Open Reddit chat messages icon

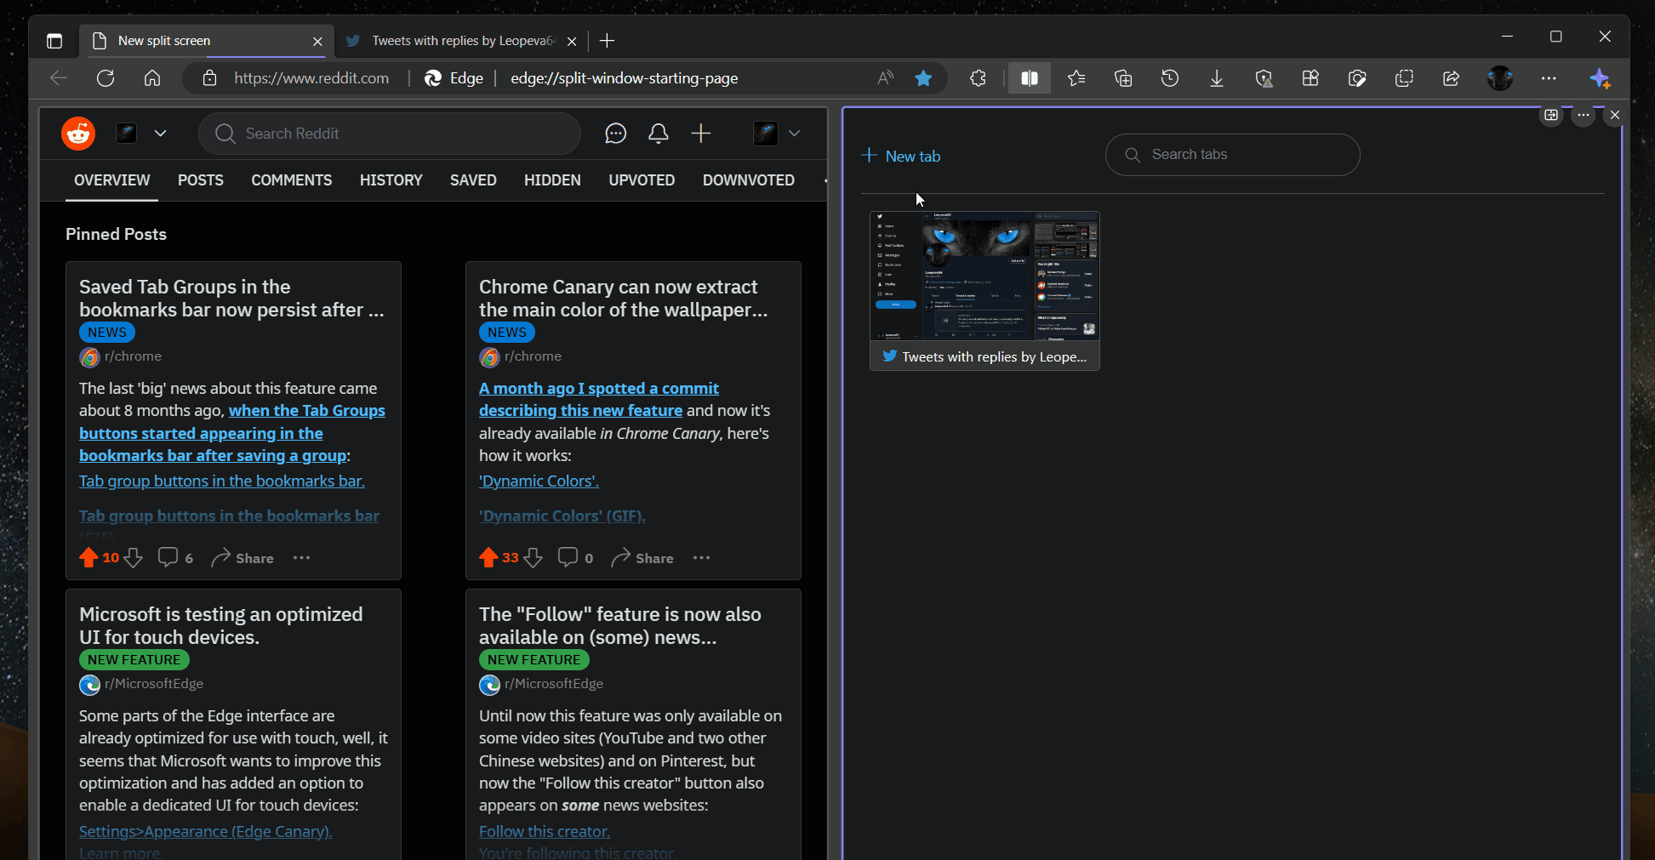(615, 134)
